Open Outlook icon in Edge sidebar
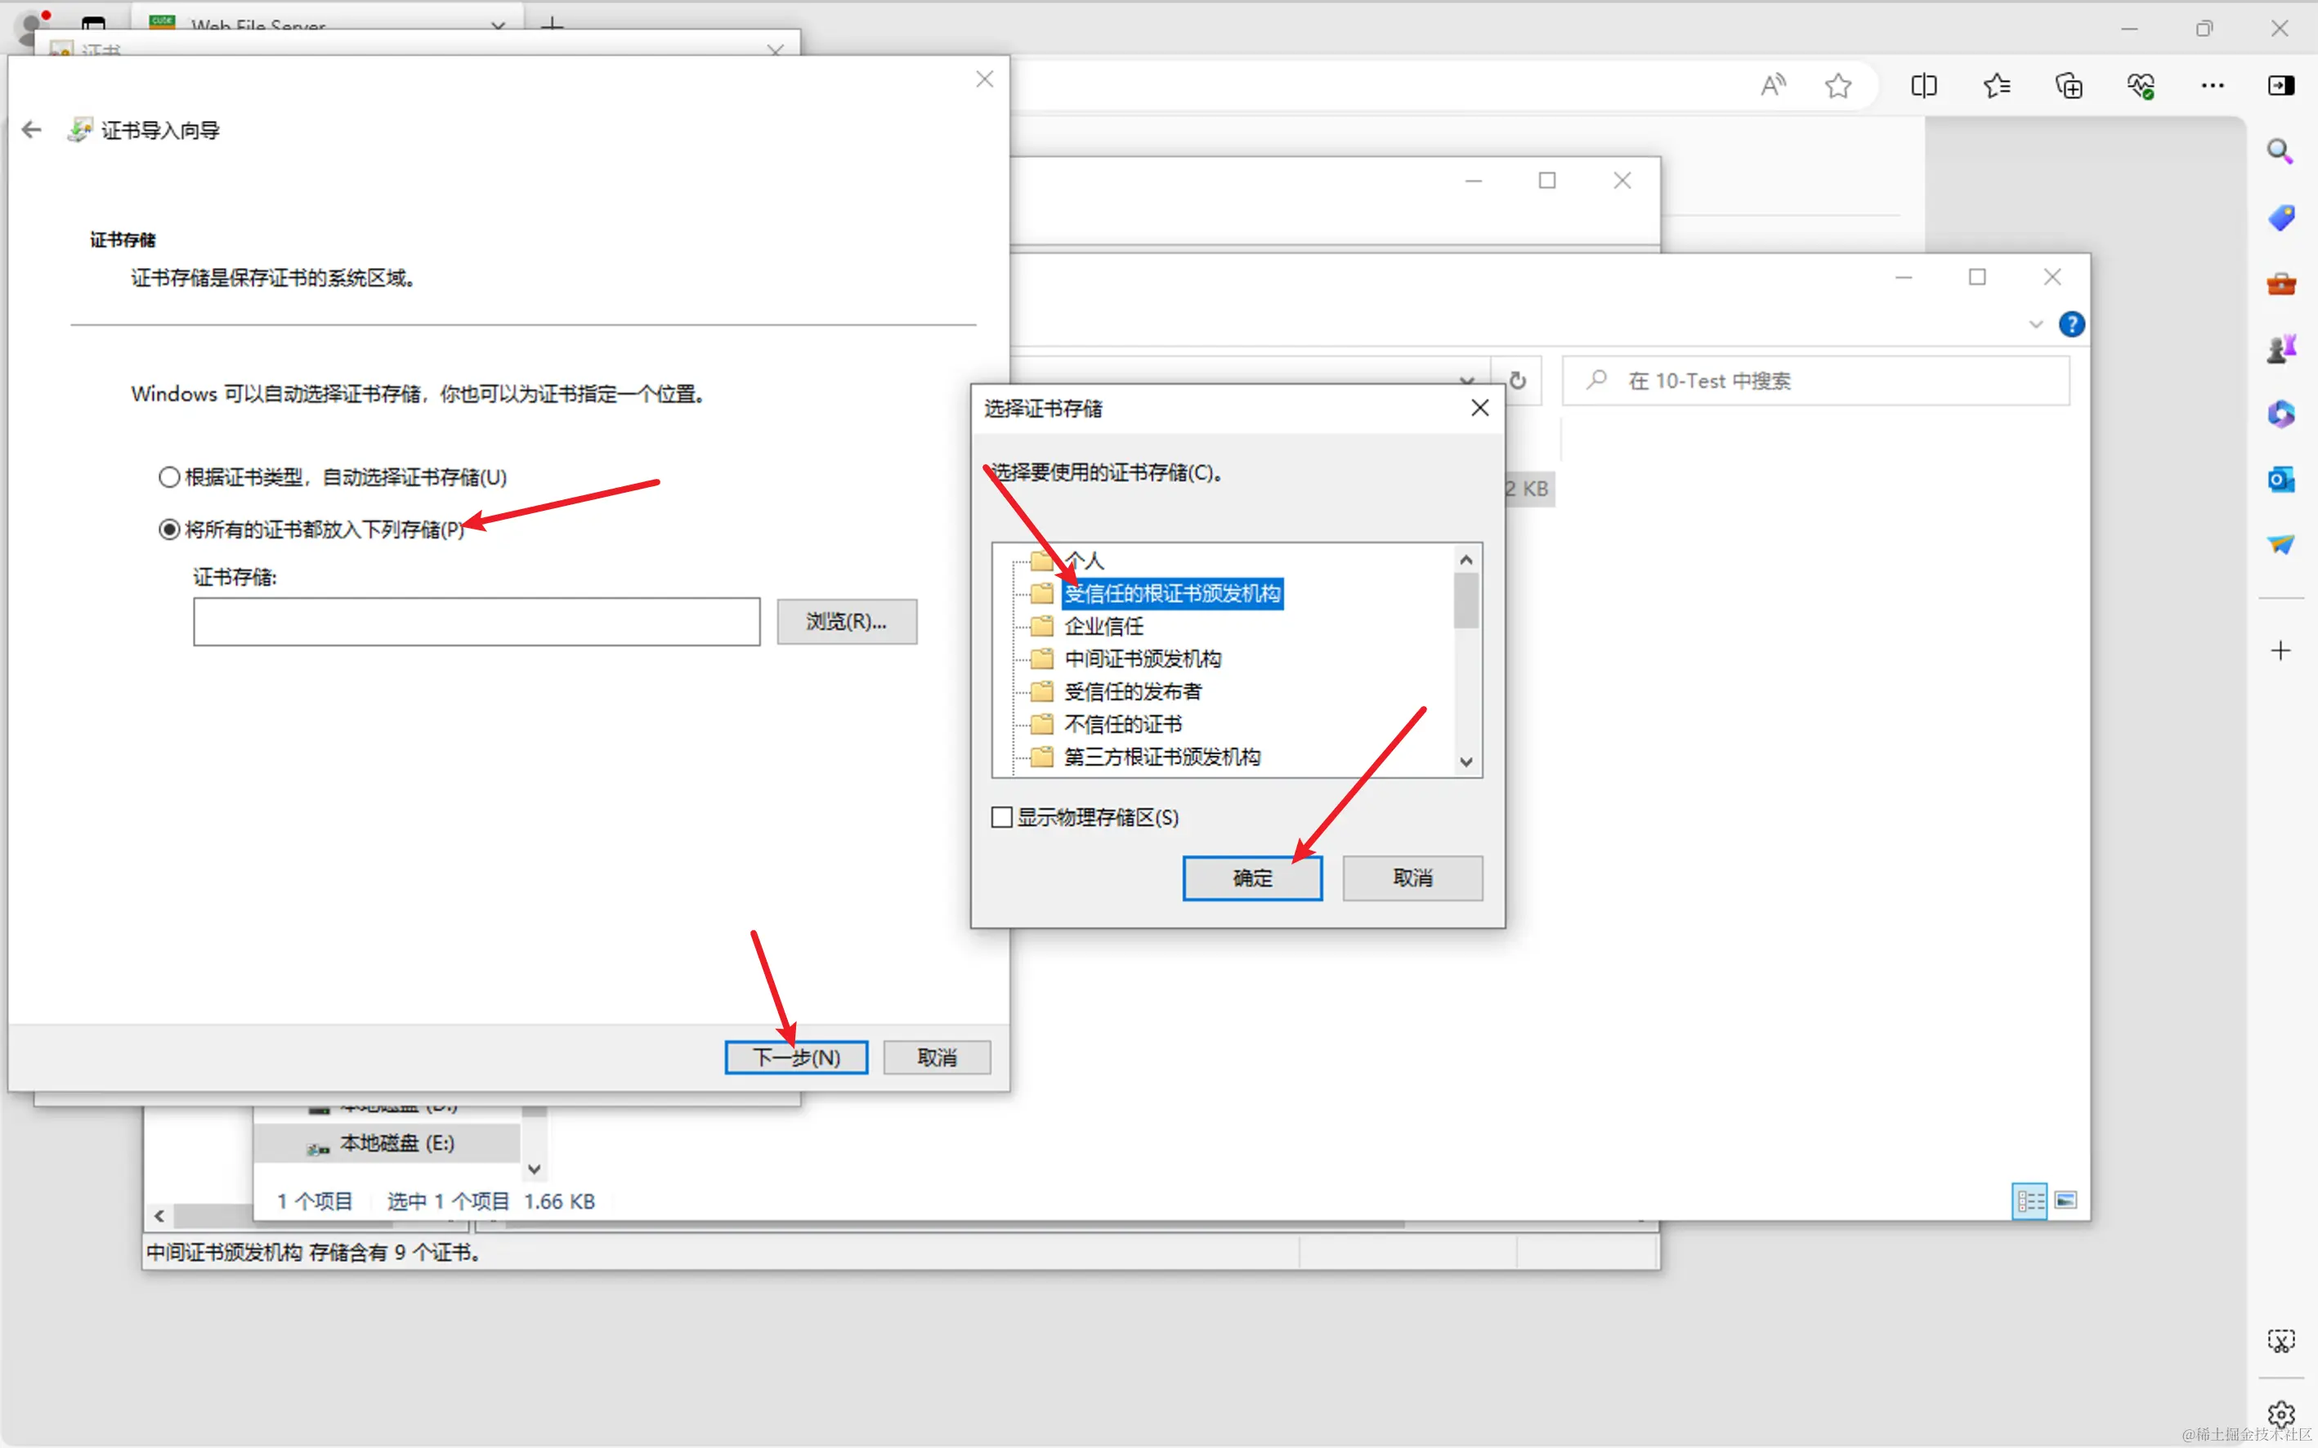2318x1448 pixels. click(x=2280, y=479)
